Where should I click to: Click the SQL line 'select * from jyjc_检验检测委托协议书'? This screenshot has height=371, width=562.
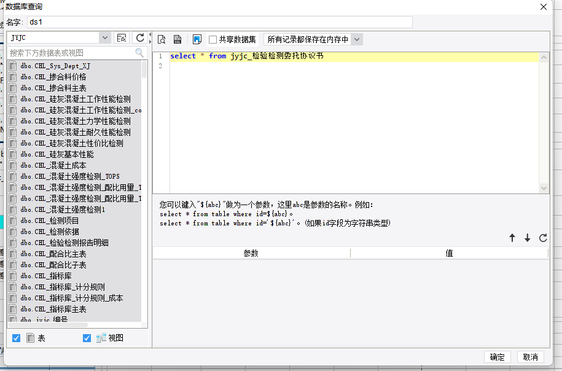[x=247, y=56]
